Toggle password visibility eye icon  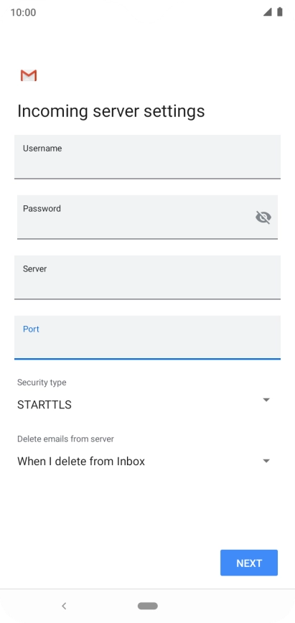[x=263, y=217]
